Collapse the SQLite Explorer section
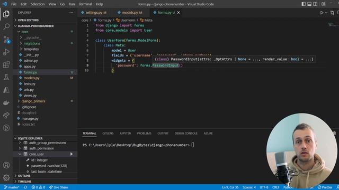 pyautogui.click(x=45, y=138)
